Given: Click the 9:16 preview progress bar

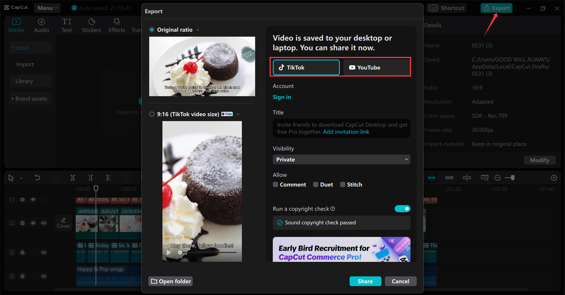Looking at the screenshot, I should [x=207, y=253].
